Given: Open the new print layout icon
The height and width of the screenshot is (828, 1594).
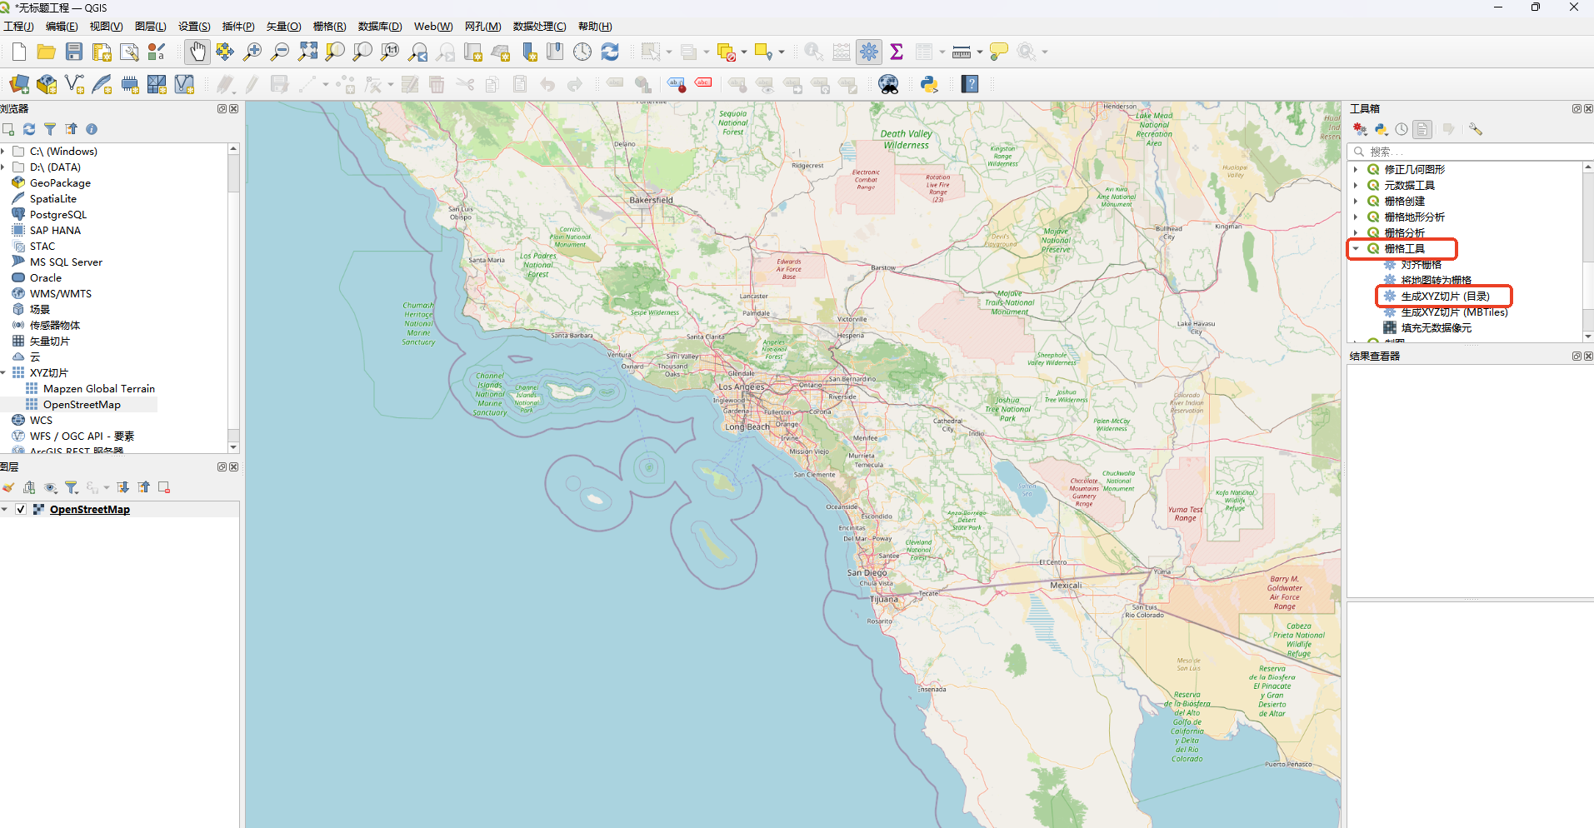Looking at the screenshot, I should 102,52.
